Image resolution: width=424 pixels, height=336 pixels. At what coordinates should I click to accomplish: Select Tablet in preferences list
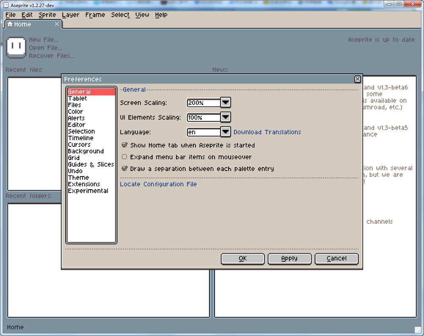[x=92, y=98]
